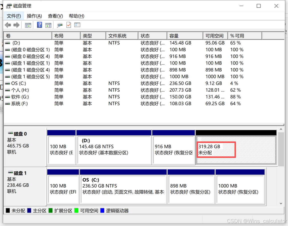
Task: Click the disk pane vertical scrollbar thumb
Action: pos(281,149)
